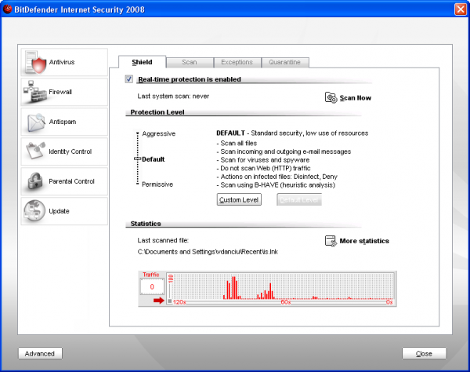This screenshot has height=372, width=470.
Task: Click the Protection Level section heading
Action: tap(157, 112)
